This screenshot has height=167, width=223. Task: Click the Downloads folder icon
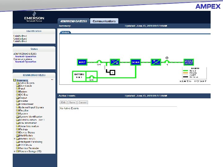[17, 86]
